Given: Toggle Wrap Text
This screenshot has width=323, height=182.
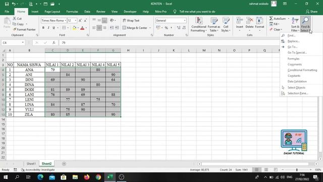Looking at the screenshot, I should click(131, 20).
